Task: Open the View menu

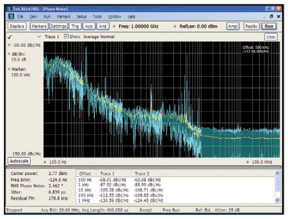Action: (33, 16)
